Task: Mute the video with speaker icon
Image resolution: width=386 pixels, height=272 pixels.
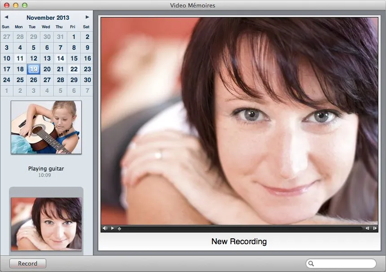Action: pyautogui.click(x=105, y=228)
